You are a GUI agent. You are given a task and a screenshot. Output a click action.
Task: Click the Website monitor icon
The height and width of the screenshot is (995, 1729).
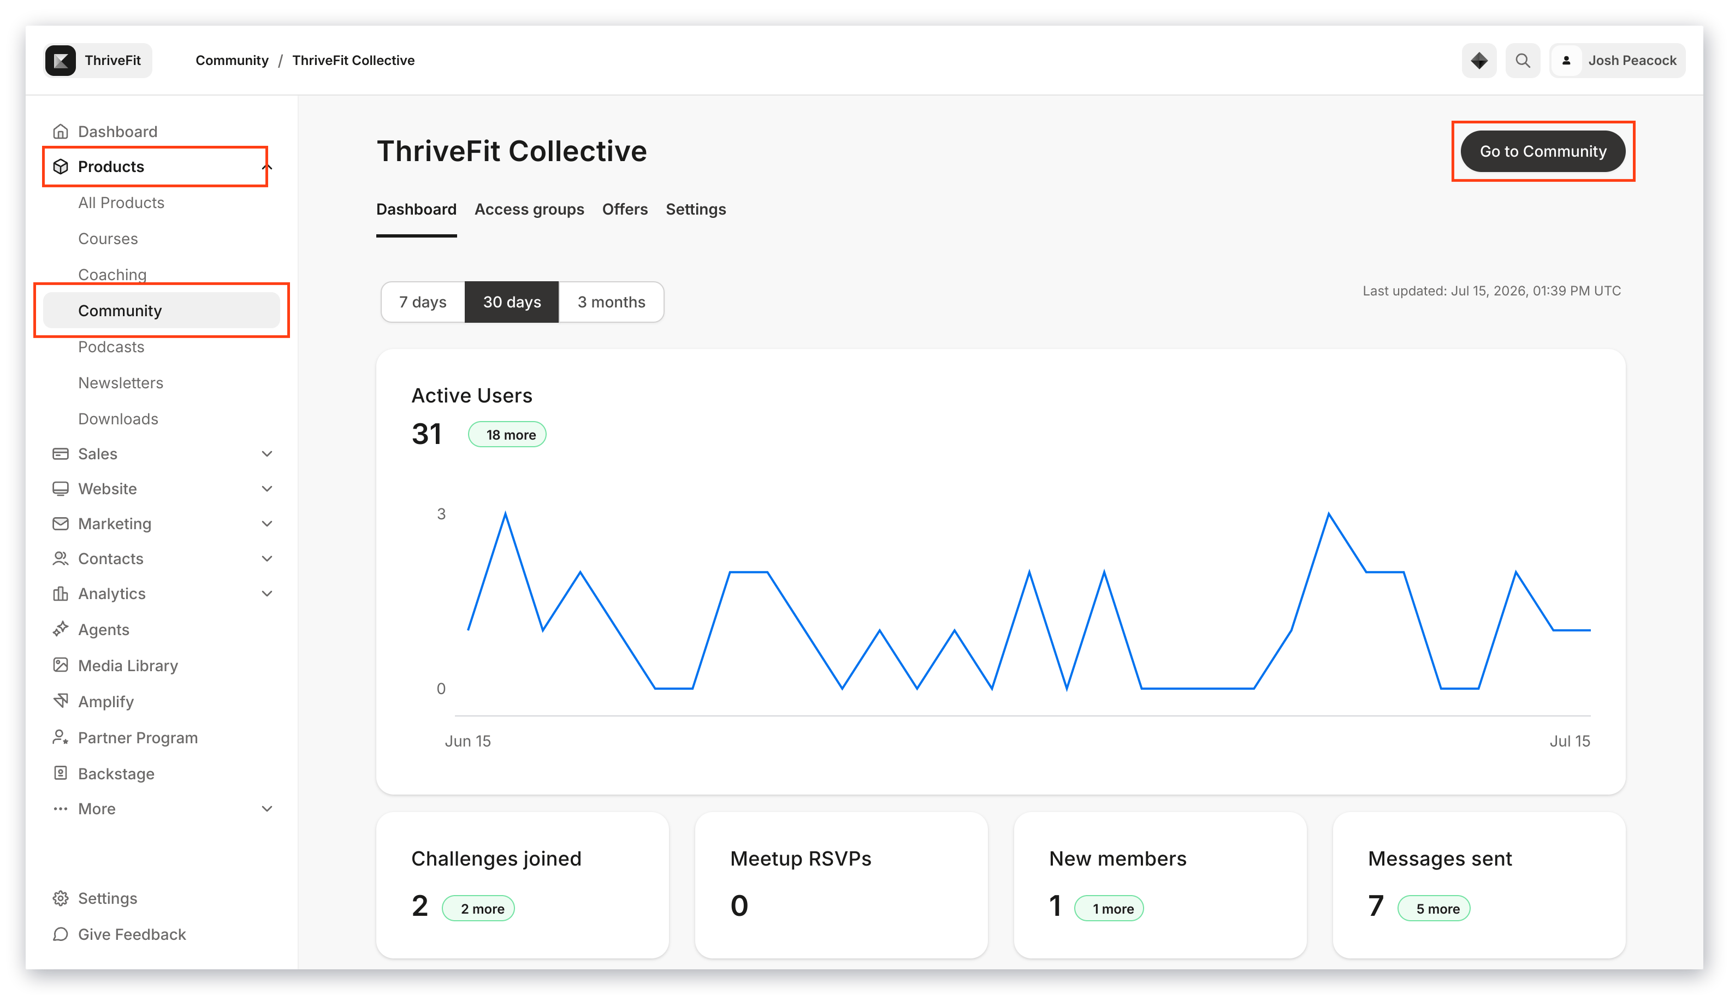(60, 489)
